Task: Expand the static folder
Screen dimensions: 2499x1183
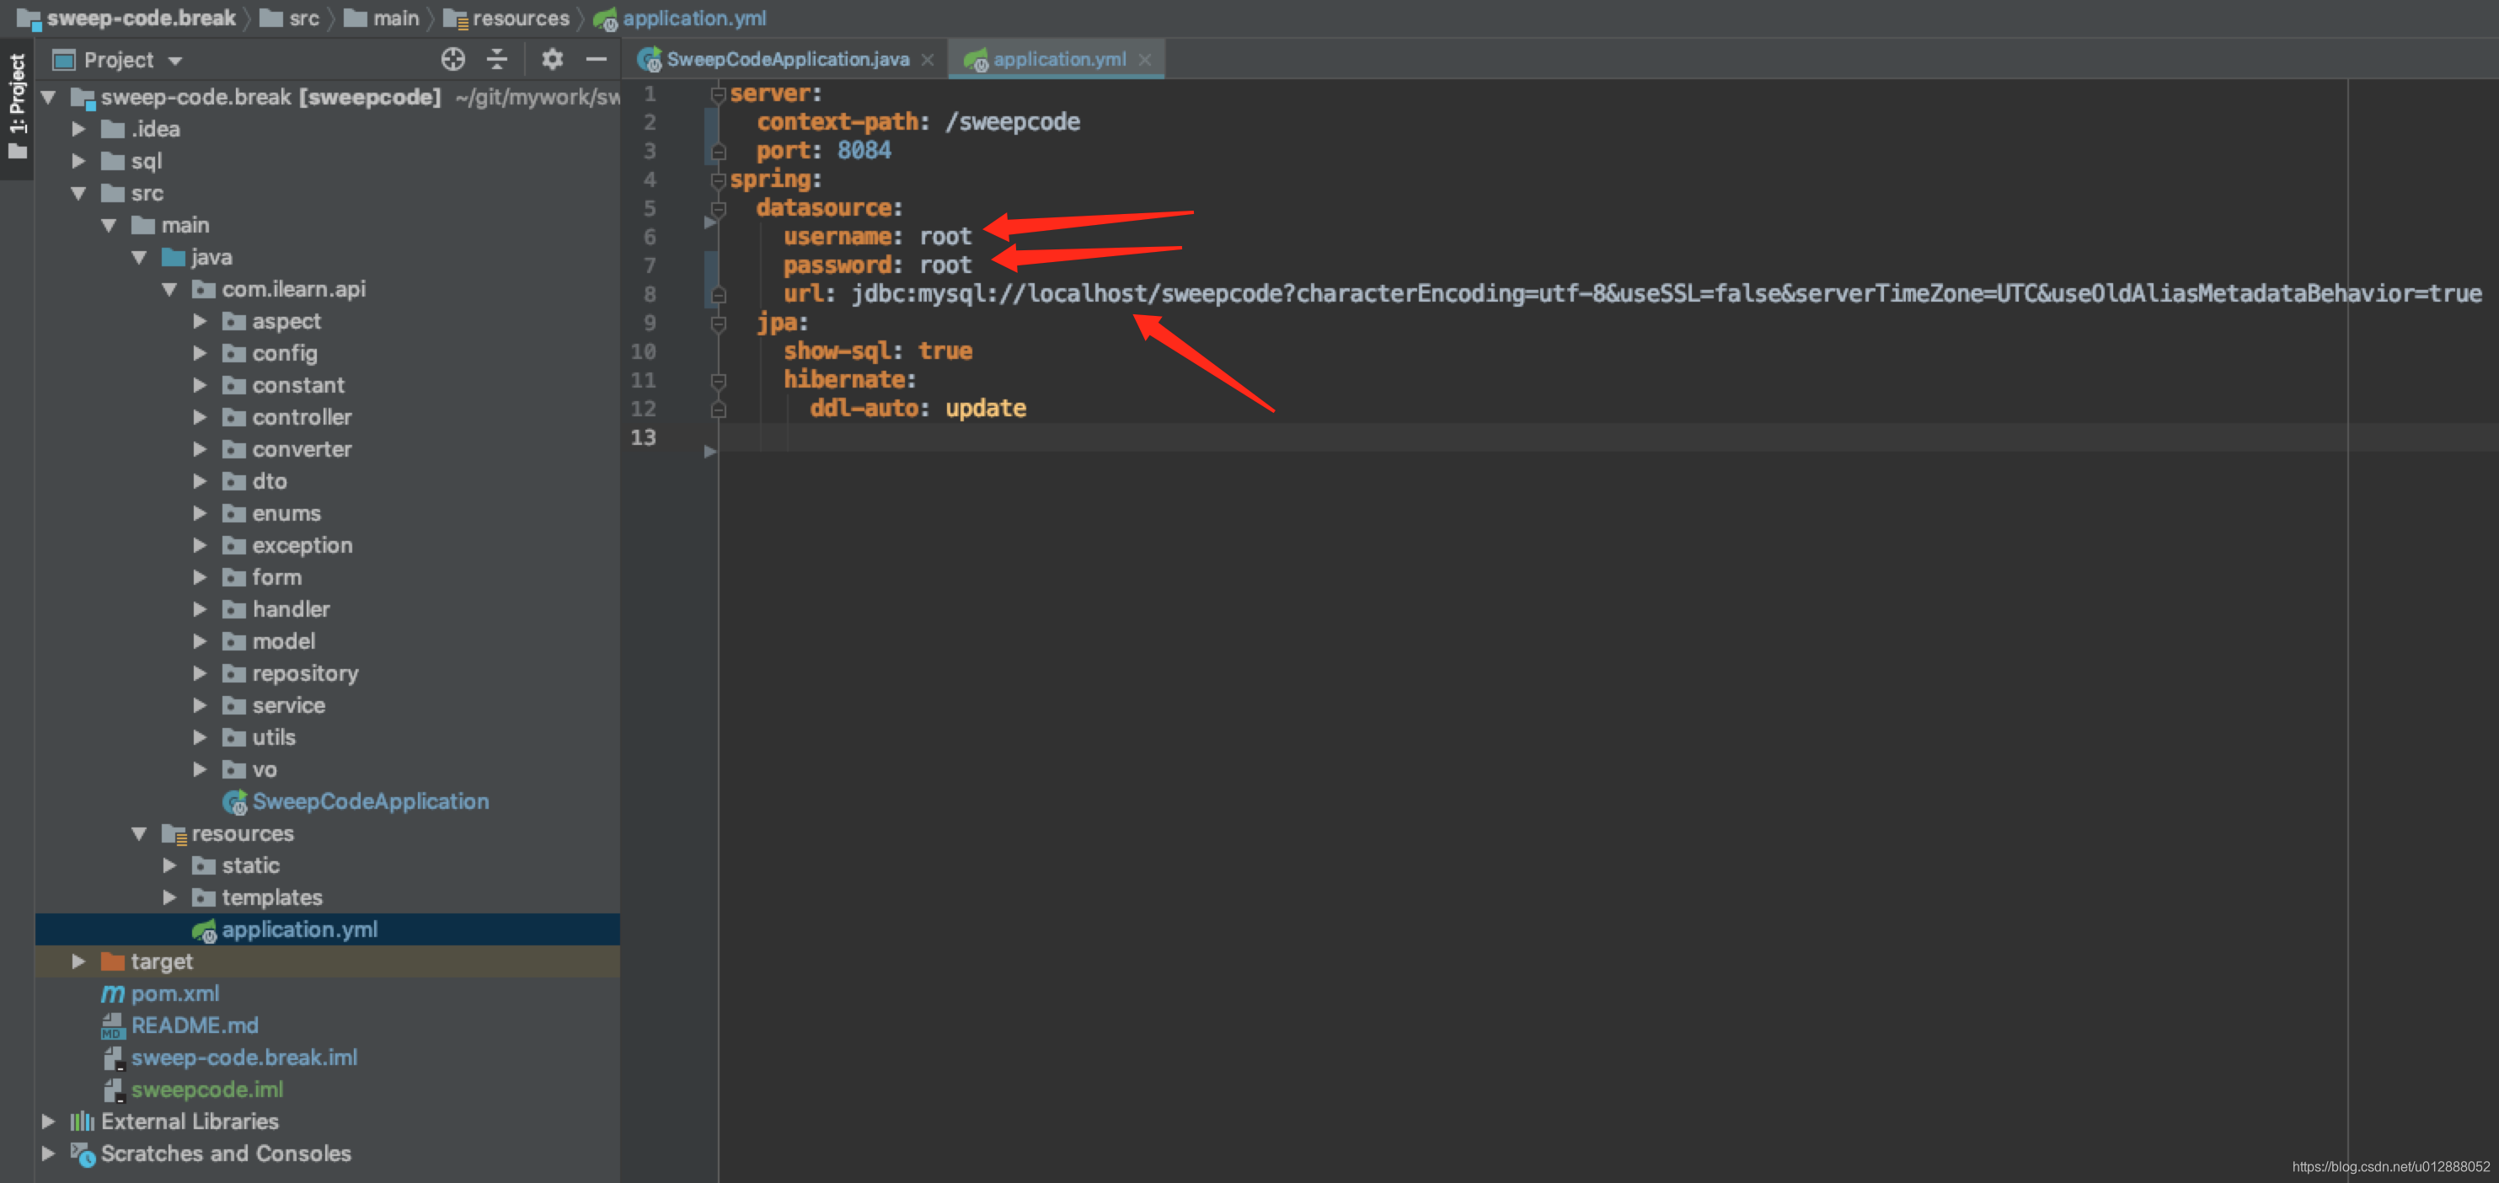Action: point(169,865)
